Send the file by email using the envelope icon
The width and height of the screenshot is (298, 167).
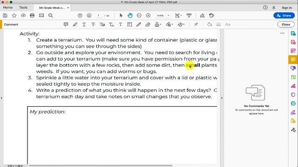pos(41,15)
